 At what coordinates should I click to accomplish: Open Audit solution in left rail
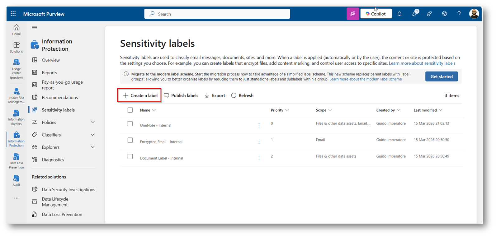[x=17, y=180]
